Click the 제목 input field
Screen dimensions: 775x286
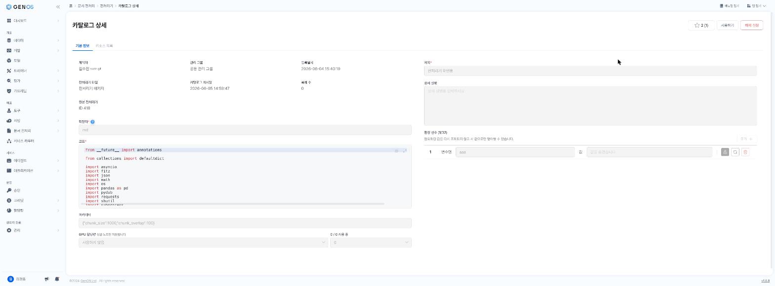[x=590, y=71]
